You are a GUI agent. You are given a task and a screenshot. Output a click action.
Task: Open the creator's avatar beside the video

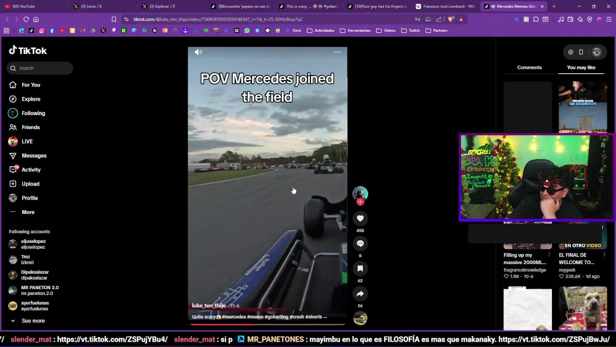(360, 193)
